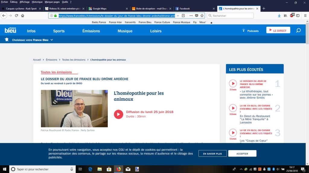The image size is (309, 173).
Task: Click the LE DIRECT button
Action: click(278, 30)
